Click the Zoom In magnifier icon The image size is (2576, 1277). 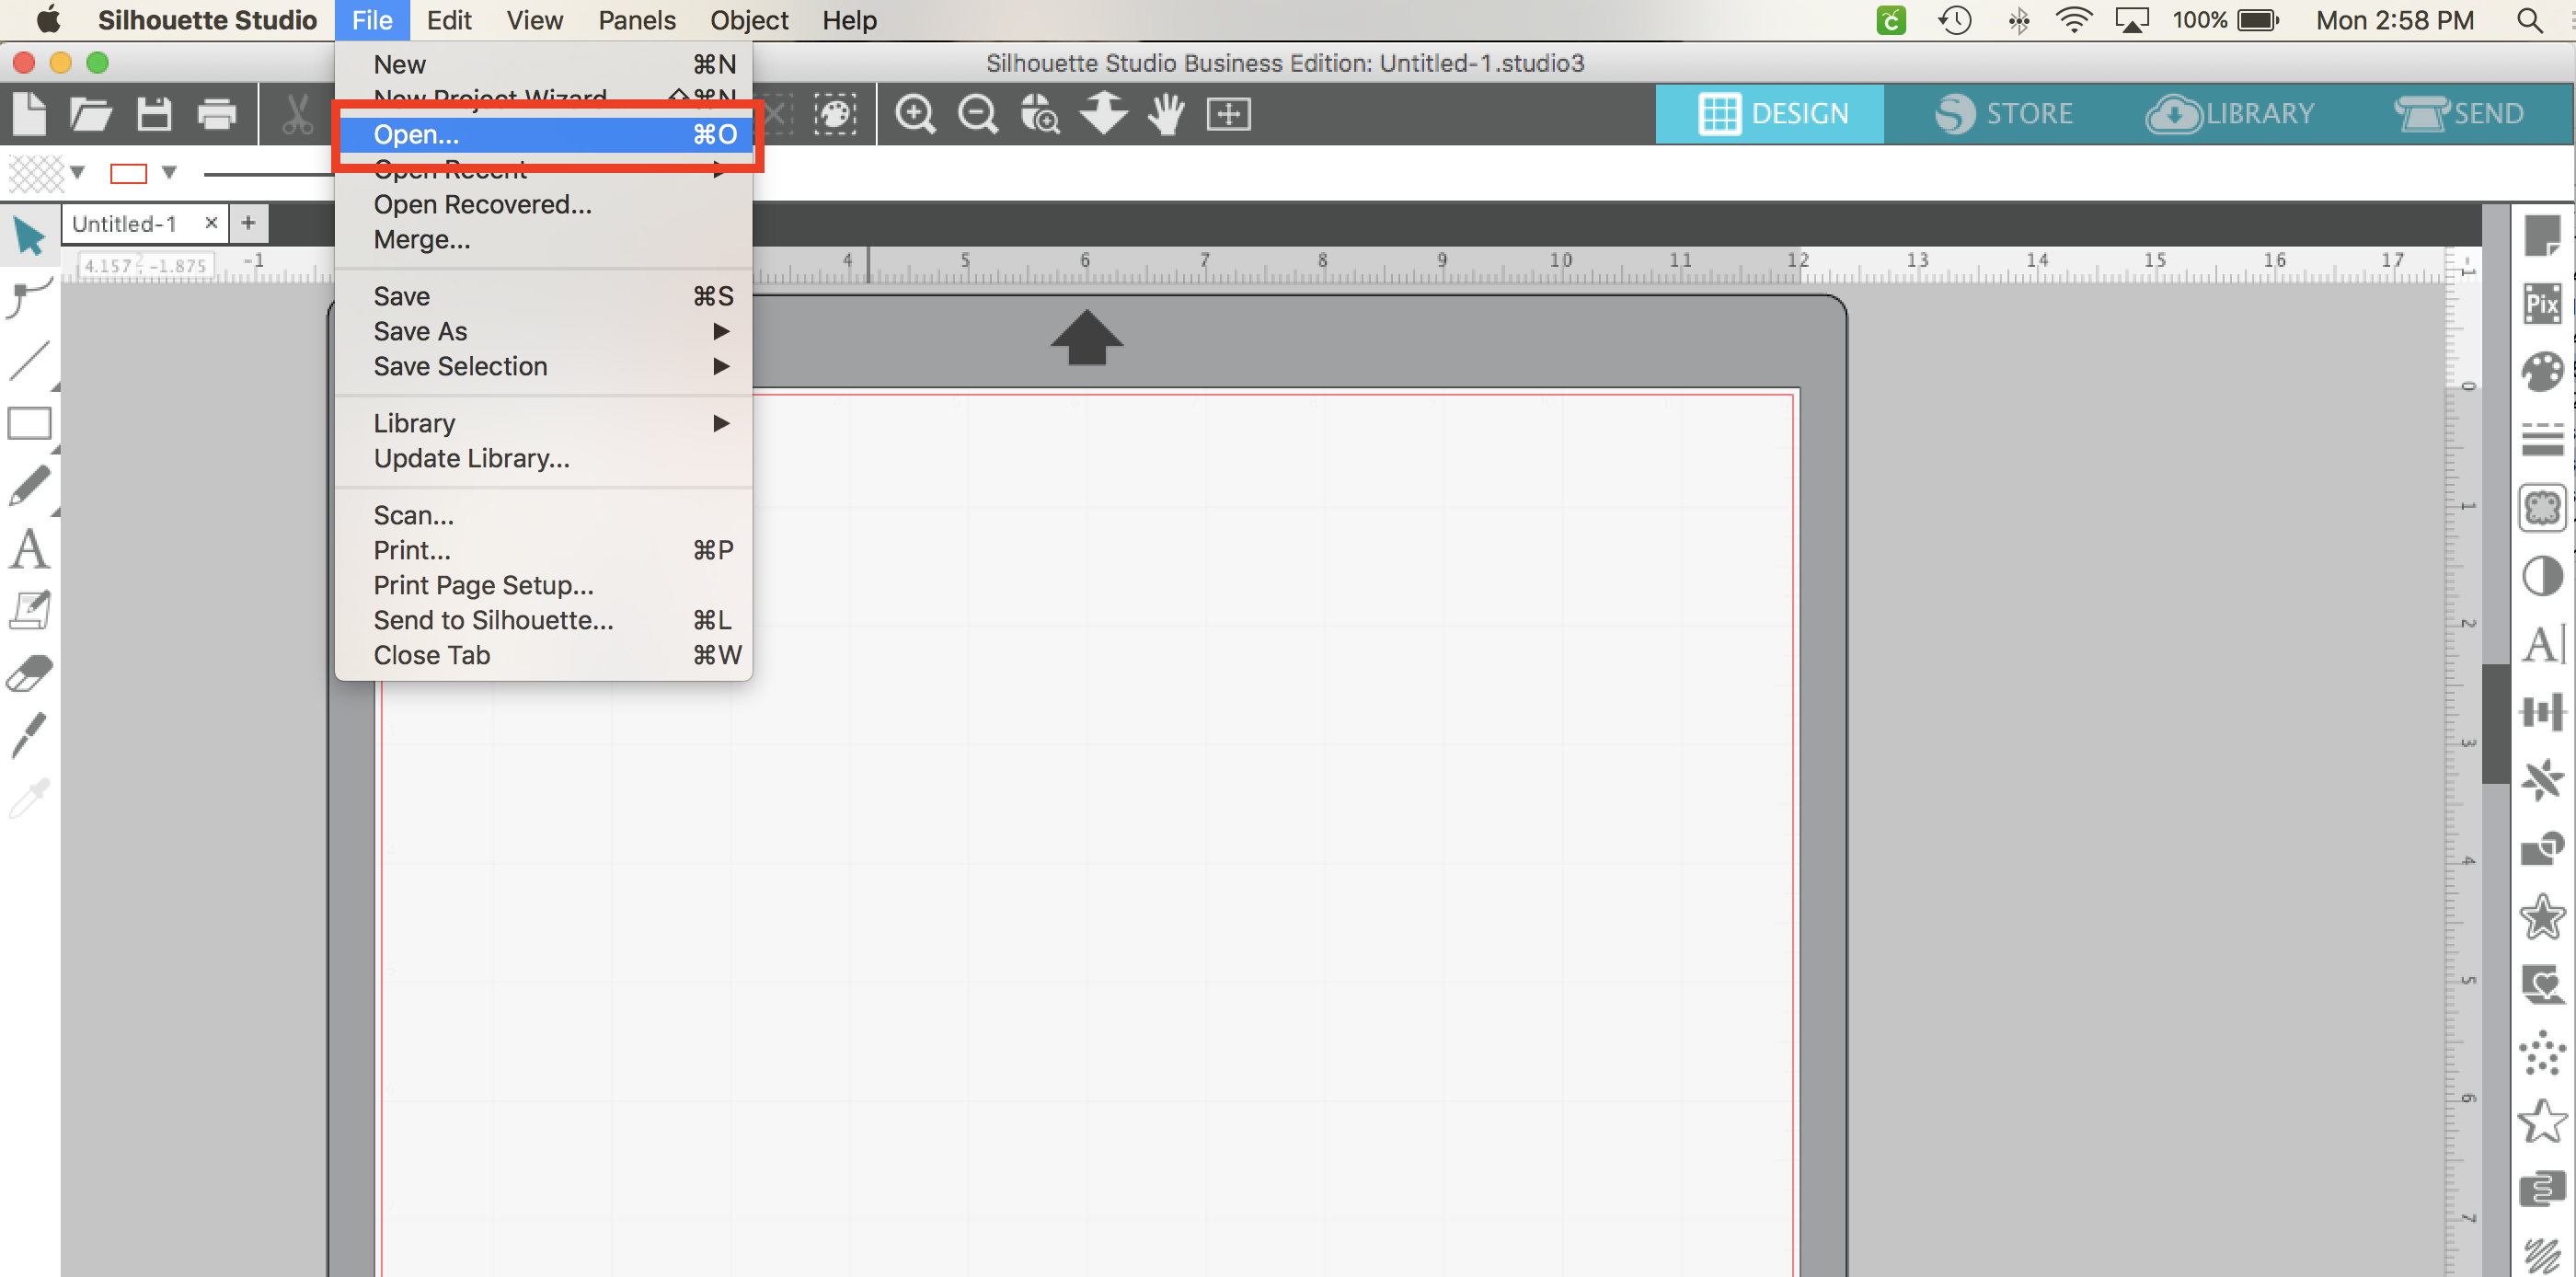click(914, 114)
